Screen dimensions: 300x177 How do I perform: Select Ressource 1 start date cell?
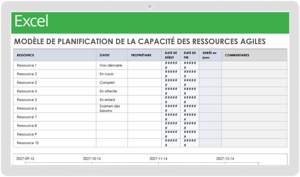171,65
